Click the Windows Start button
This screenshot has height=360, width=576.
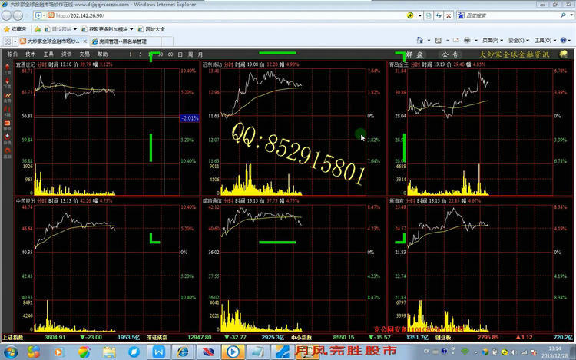(x=11, y=352)
